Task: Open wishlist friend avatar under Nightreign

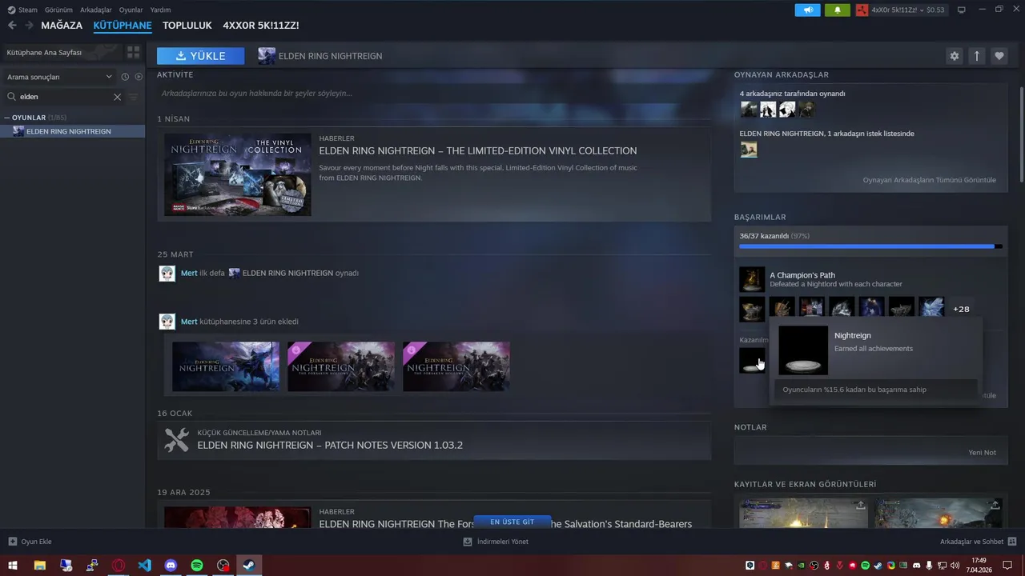Action: (749, 150)
